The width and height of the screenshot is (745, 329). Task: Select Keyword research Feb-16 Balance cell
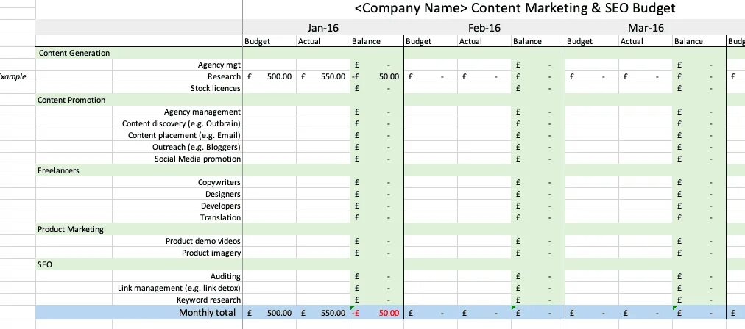point(538,300)
